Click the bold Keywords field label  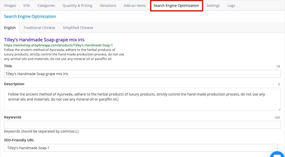[13, 117]
